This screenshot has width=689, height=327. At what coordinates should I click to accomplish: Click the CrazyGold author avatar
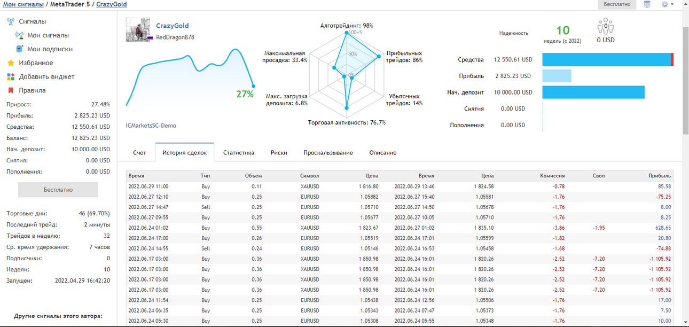tap(138, 30)
